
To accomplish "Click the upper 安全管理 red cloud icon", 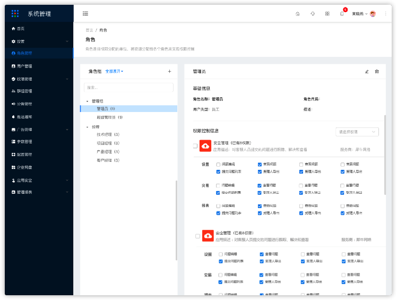I will point(205,145).
